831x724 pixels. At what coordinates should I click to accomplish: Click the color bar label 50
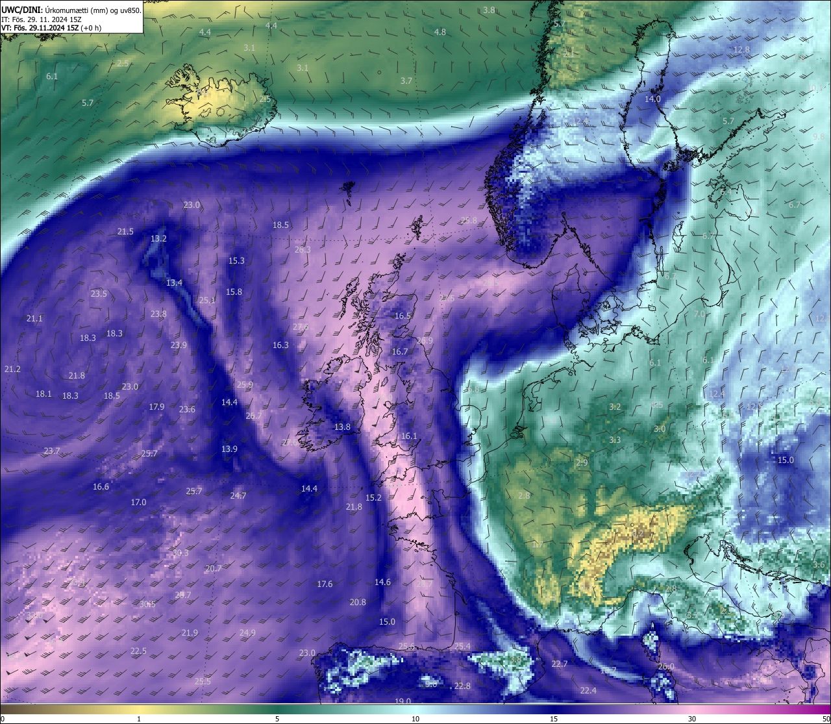click(x=826, y=719)
